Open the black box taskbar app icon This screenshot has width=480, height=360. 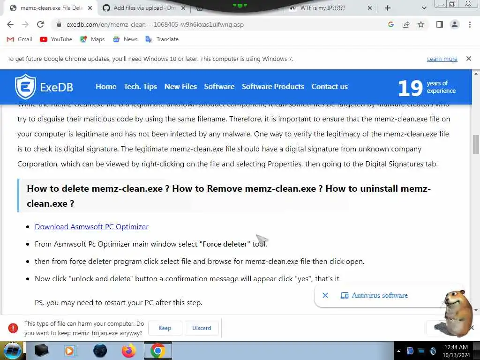click(x=42, y=351)
